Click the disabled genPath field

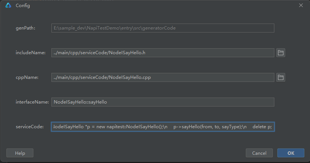pyautogui.click(x=163, y=28)
